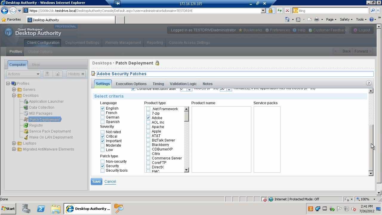Screen dimensions: 382x215
Task: Collapse the Desktops tree node
Action: (x=14, y=96)
